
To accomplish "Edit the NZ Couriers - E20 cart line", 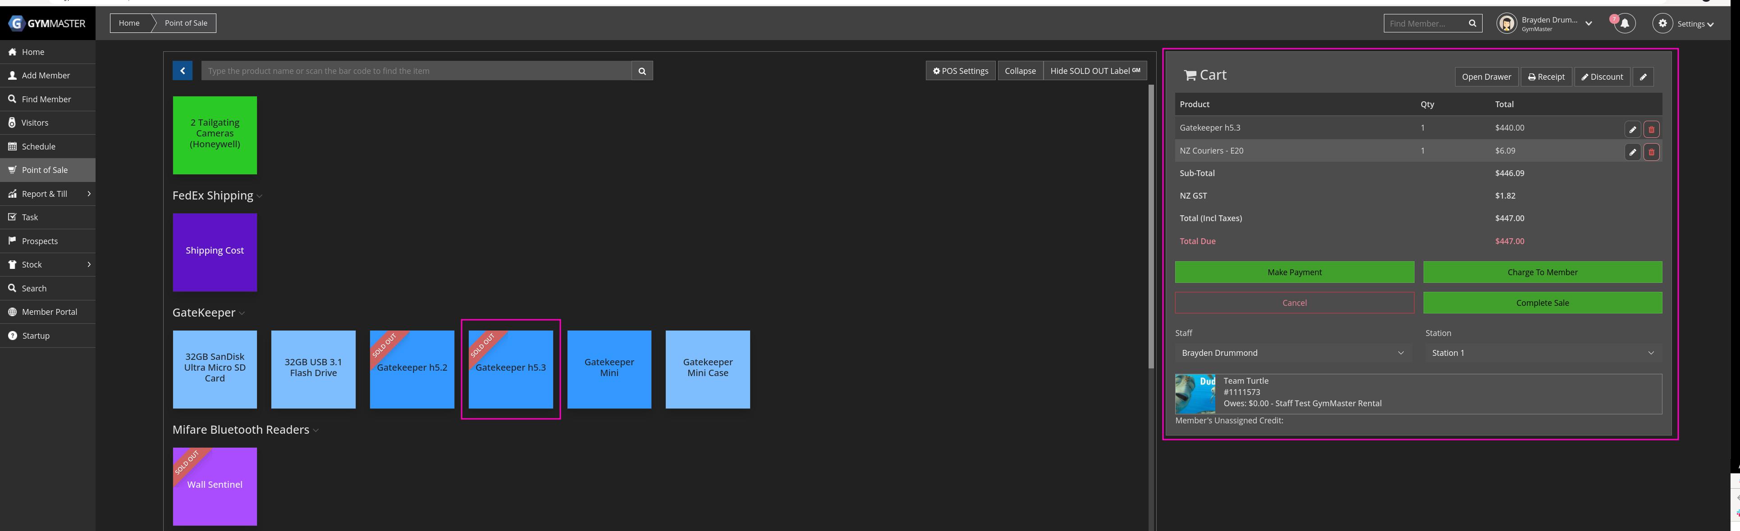I will pyautogui.click(x=1632, y=152).
